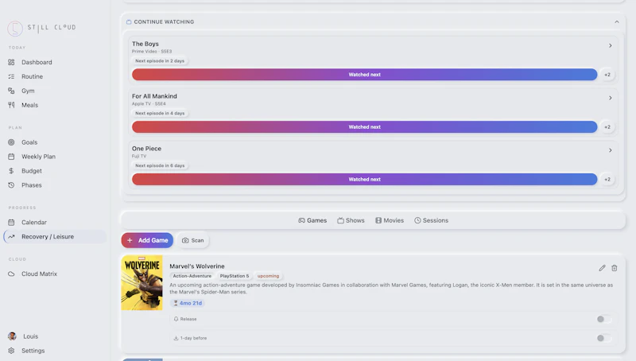Screen dimensions: 636x361
Task: Click +2 button for One Piece
Action: click(x=607, y=179)
